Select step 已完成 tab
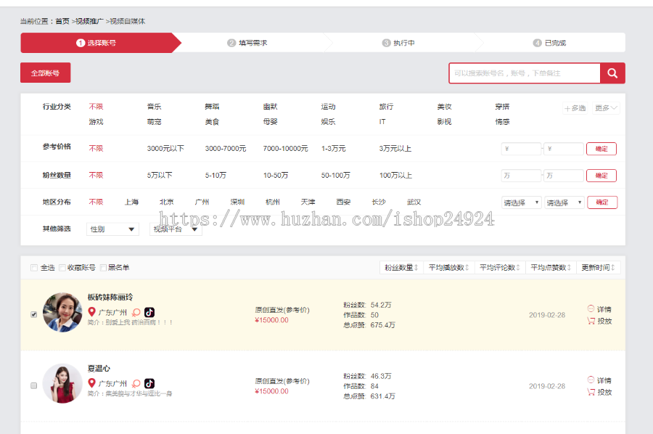Viewport: 653px width, 434px height. 555,43
